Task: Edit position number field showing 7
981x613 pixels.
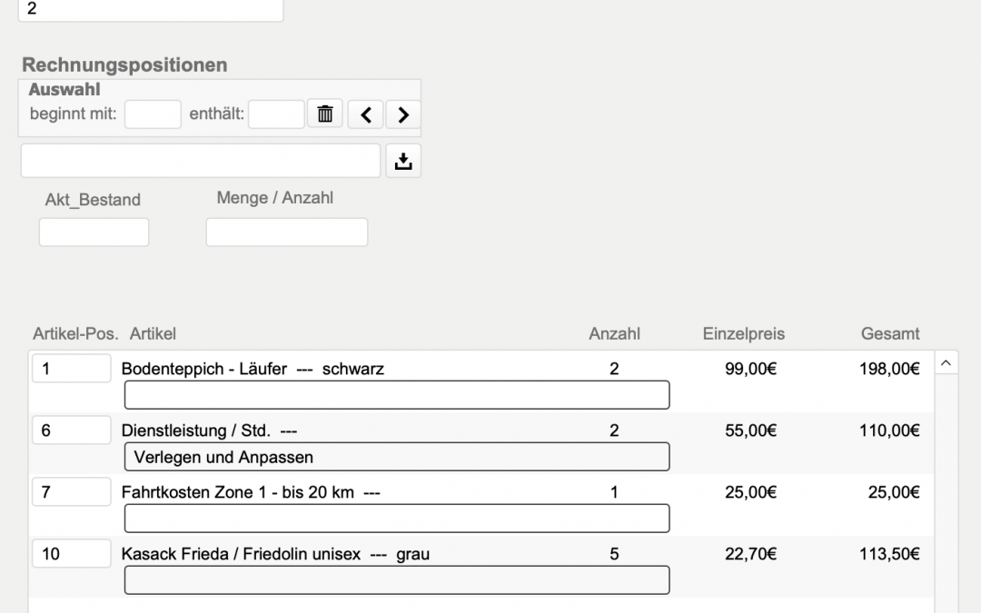Action: pyautogui.click(x=71, y=492)
